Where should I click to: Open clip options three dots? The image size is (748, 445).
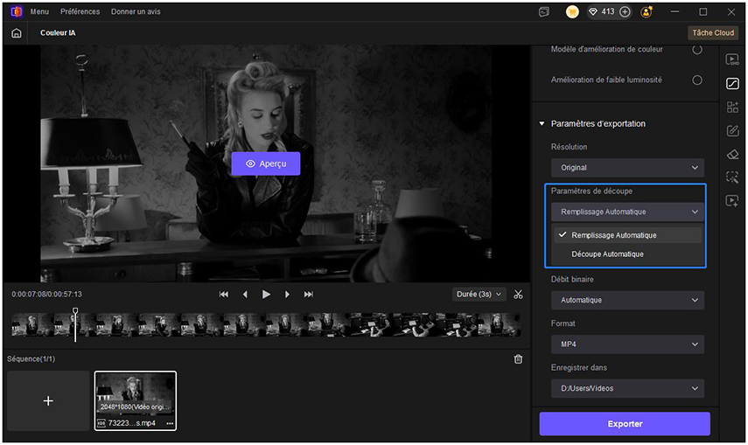coord(170,423)
